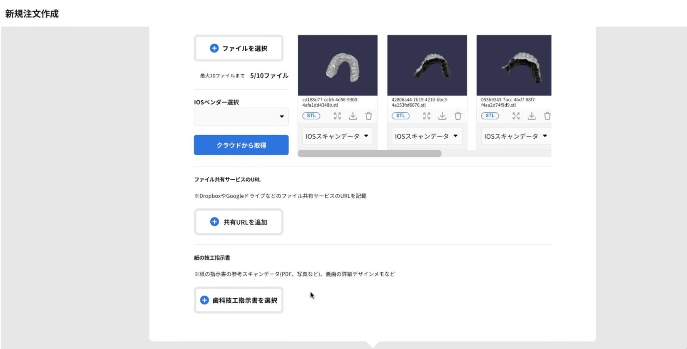The height and width of the screenshot is (349, 687).
Task: Click plus icon in ファイルを選択 button
Action: click(x=214, y=48)
